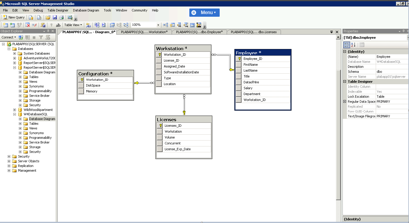This screenshot has height=223, width=409.
Task: Open the Table View dropdown
Action: [73, 25]
